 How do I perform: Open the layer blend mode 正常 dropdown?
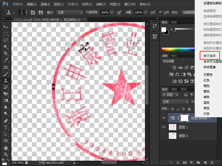pos(175,102)
